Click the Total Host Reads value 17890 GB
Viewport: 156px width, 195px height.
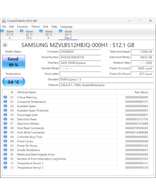point(142,52)
